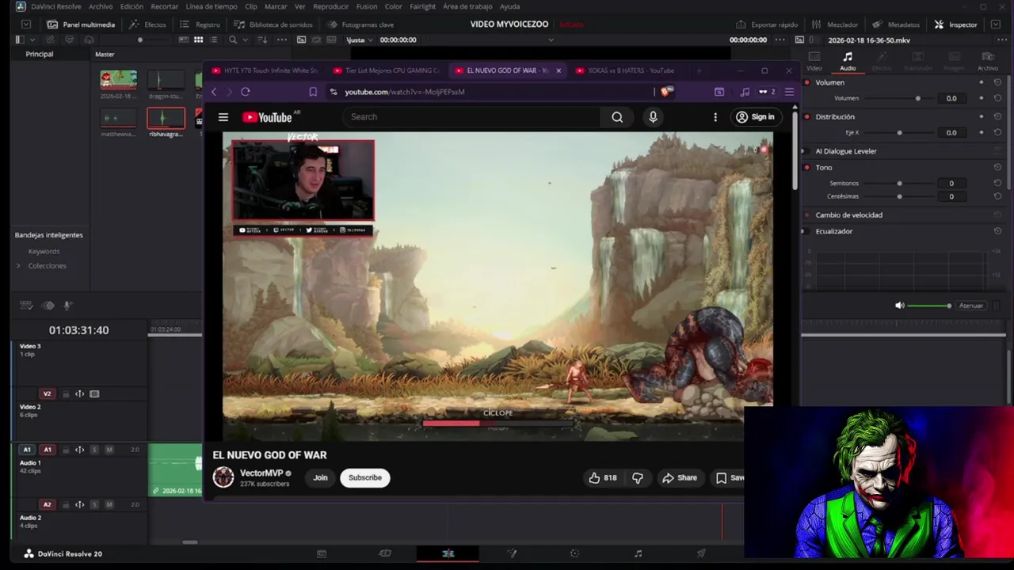Click the A2 track destination button

coord(47,504)
